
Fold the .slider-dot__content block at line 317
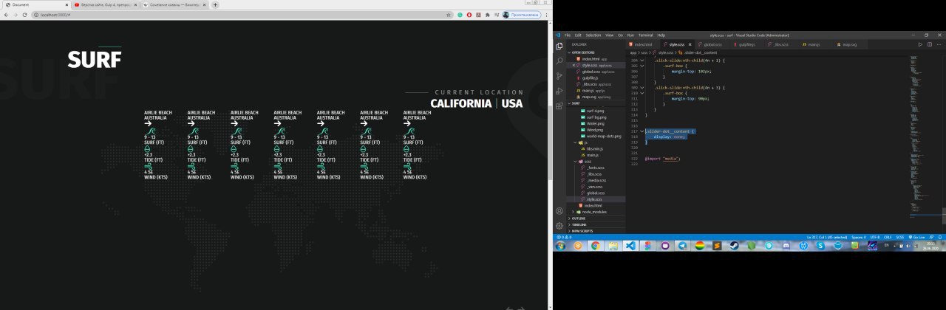(642, 131)
